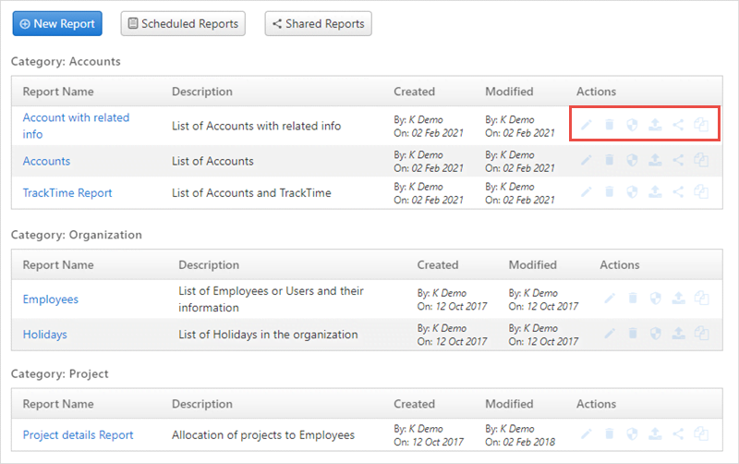Delete the Accounts report with trash icon
The width and height of the screenshot is (739, 464).
pos(609,160)
